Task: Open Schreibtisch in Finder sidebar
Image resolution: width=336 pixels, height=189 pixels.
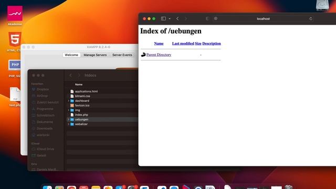Action: pos(46,115)
